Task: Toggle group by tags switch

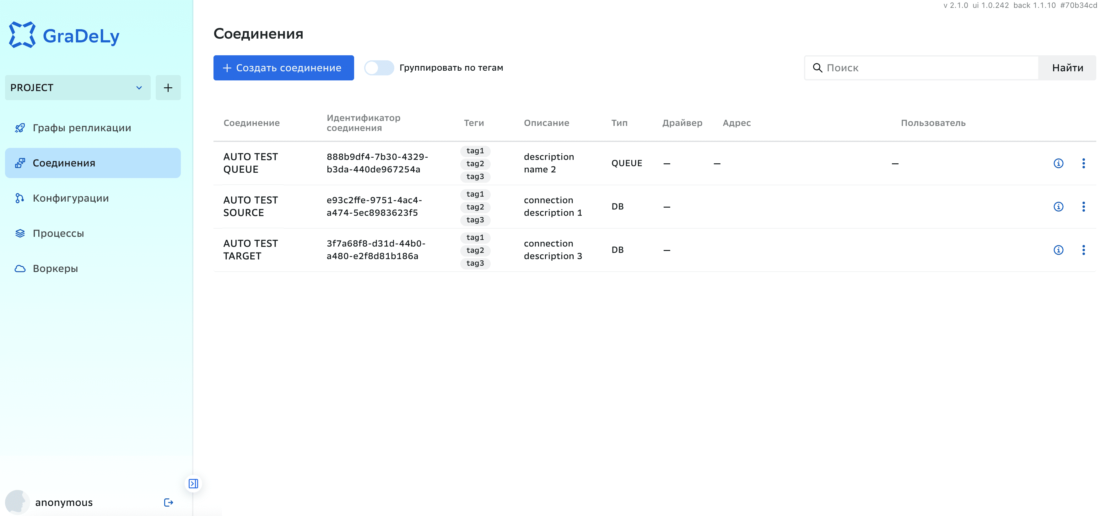Action: (379, 68)
